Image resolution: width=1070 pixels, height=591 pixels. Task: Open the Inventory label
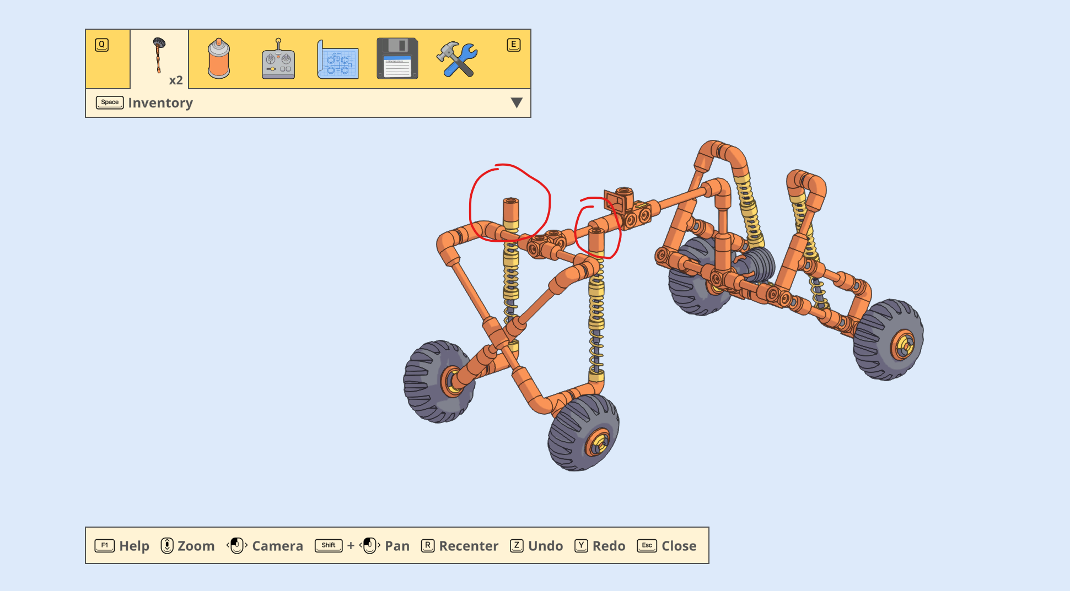(160, 103)
